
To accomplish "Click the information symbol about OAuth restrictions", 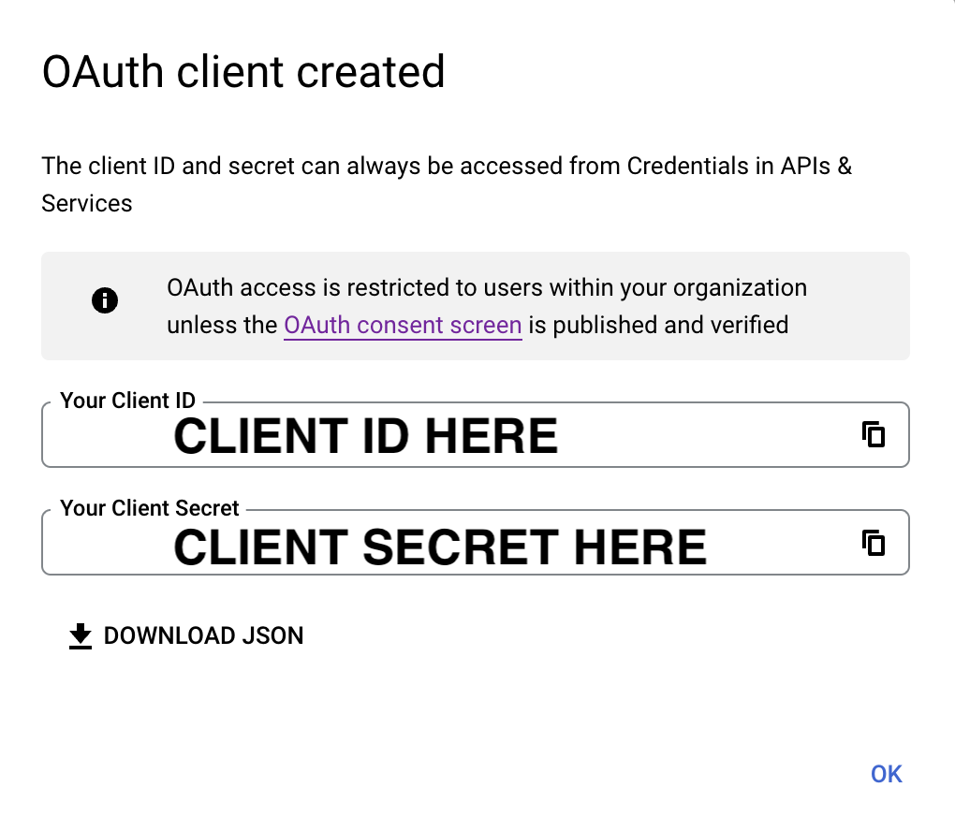I will 105,300.
